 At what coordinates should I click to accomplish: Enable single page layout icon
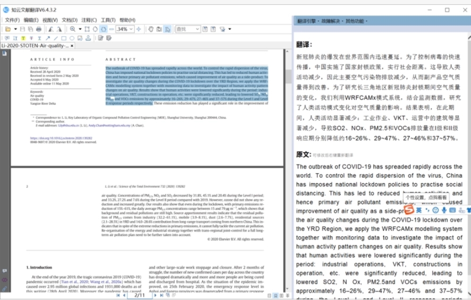tap(270, 296)
